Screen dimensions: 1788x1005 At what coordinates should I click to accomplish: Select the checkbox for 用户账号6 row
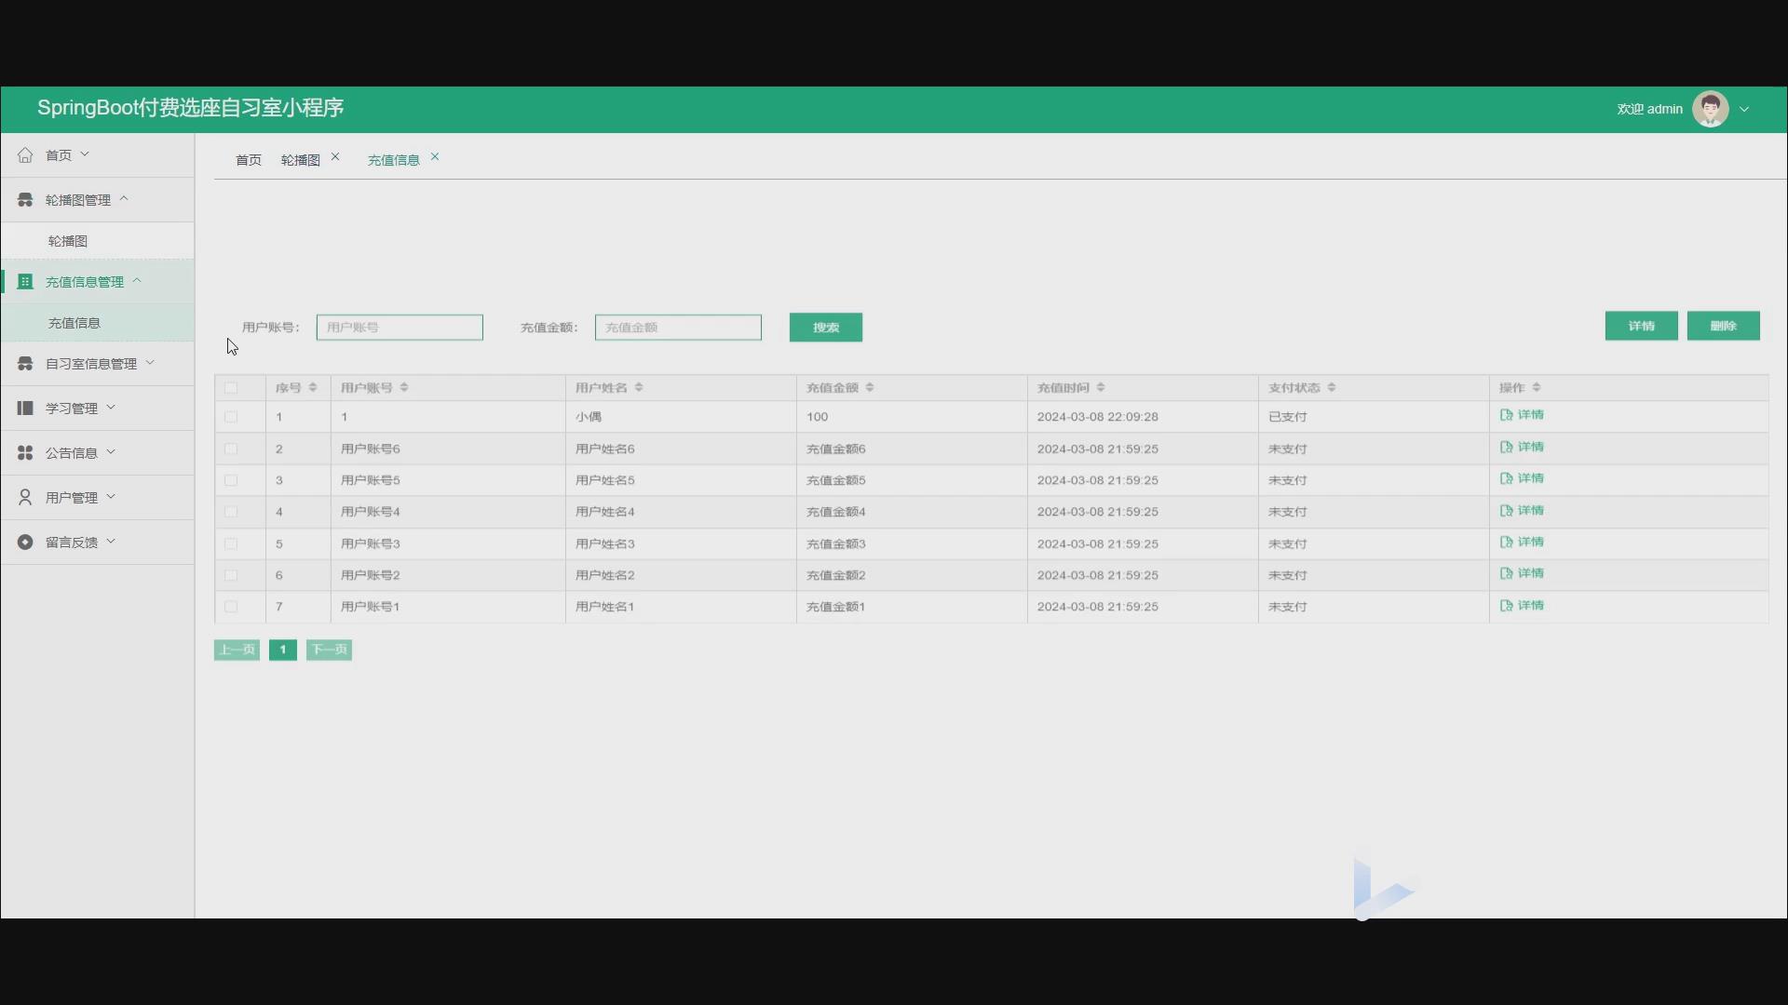pyautogui.click(x=231, y=449)
